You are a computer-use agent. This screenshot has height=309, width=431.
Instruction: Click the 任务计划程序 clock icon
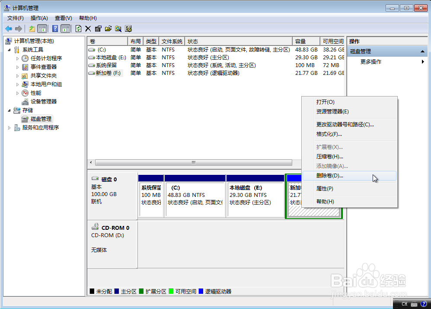pyautogui.click(x=25, y=58)
